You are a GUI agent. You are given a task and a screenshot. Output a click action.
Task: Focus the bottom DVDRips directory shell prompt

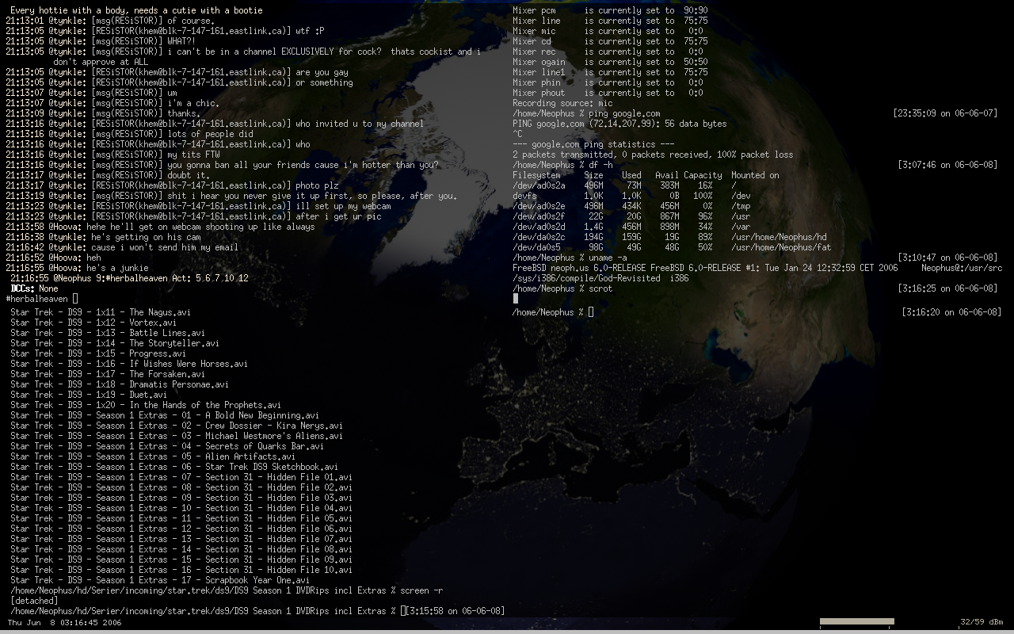coord(208,611)
